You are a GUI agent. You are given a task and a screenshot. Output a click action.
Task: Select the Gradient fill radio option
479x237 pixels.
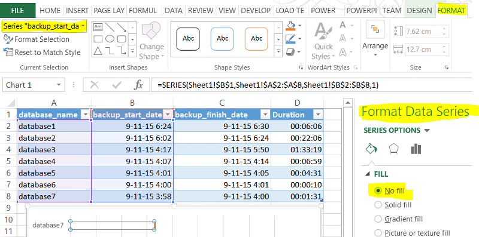(378, 218)
